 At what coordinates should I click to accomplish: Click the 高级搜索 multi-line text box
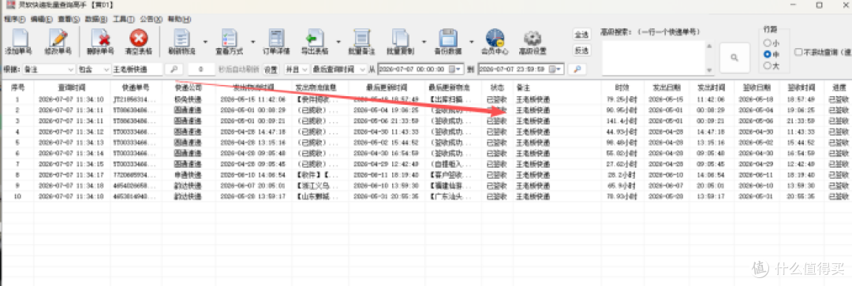(x=653, y=58)
